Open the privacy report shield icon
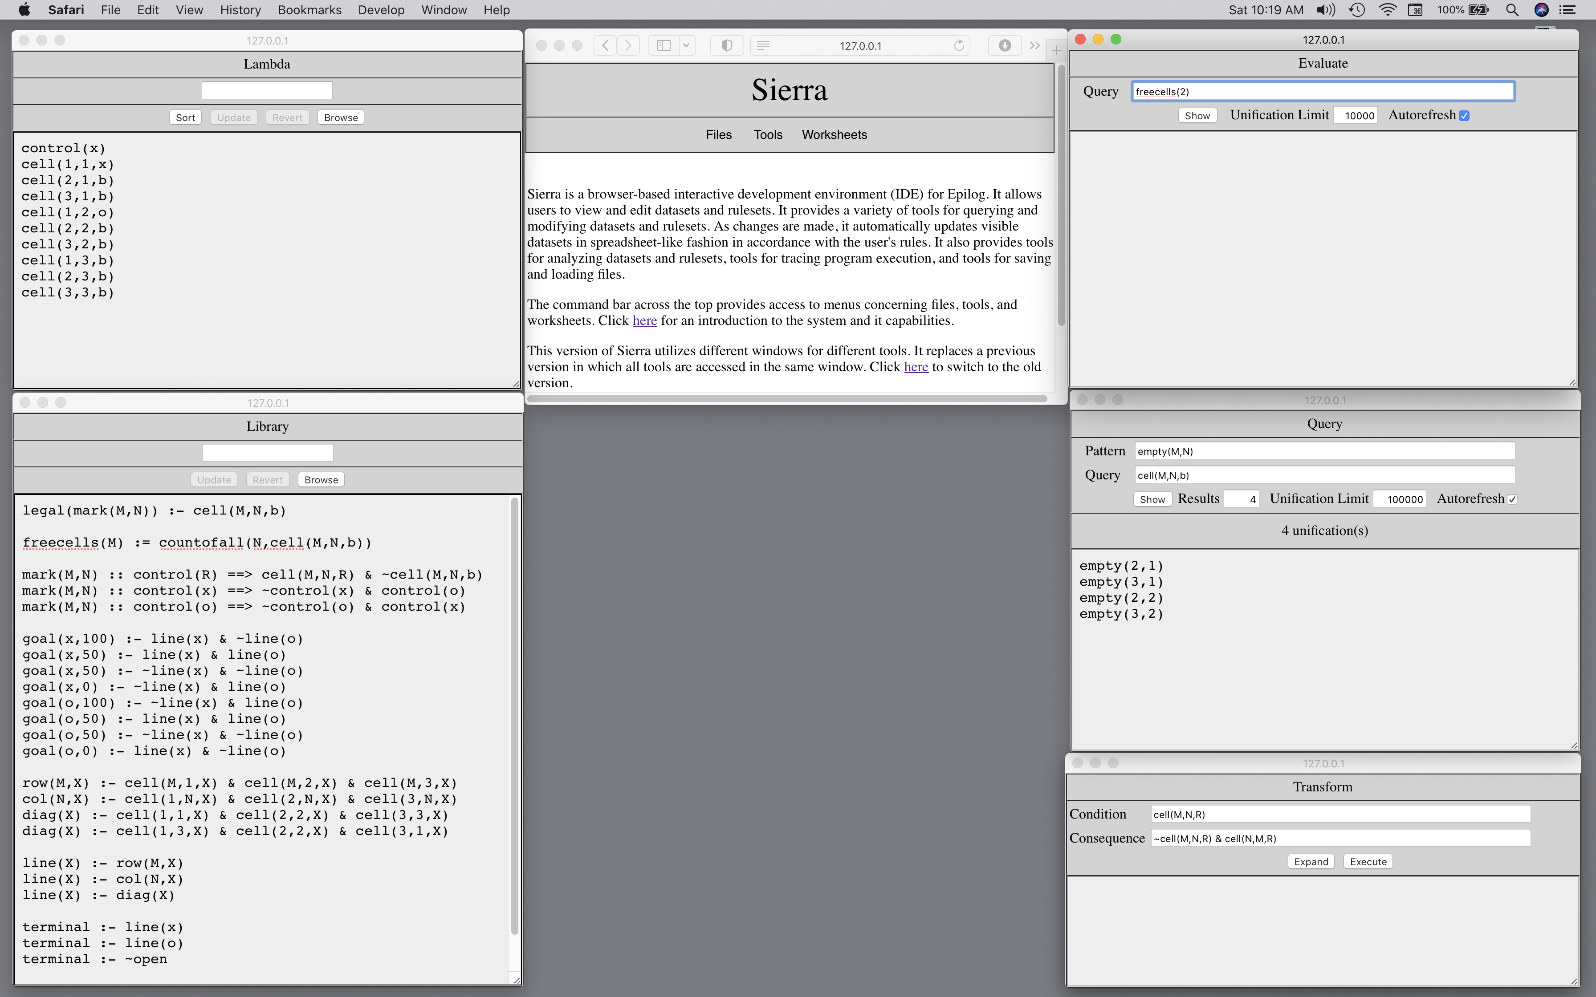1596x997 pixels. pyautogui.click(x=727, y=45)
